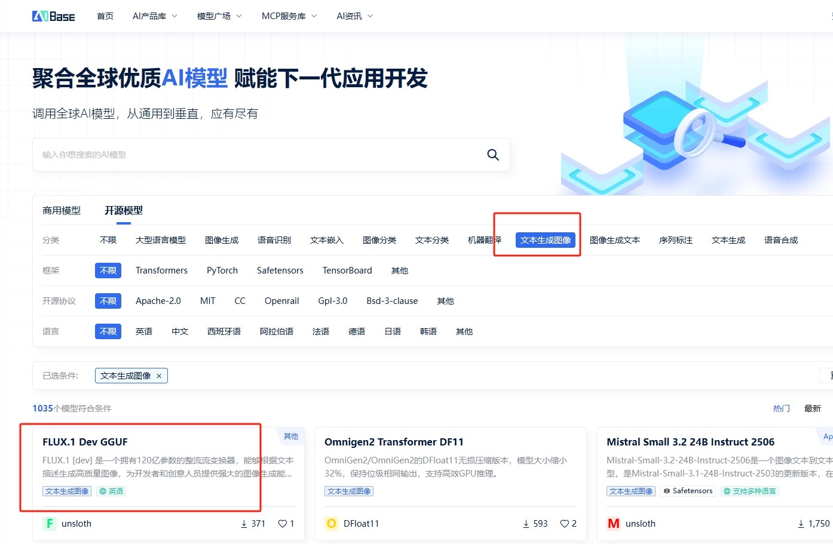Screen dimensions: 833x544
Task: Click the download icon showing 1,750
Action: click(x=801, y=524)
